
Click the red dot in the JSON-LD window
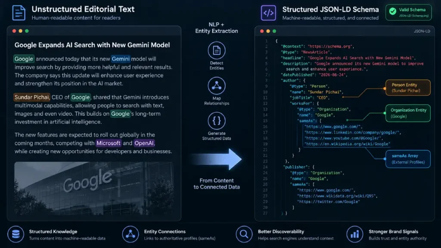[x=262, y=31]
